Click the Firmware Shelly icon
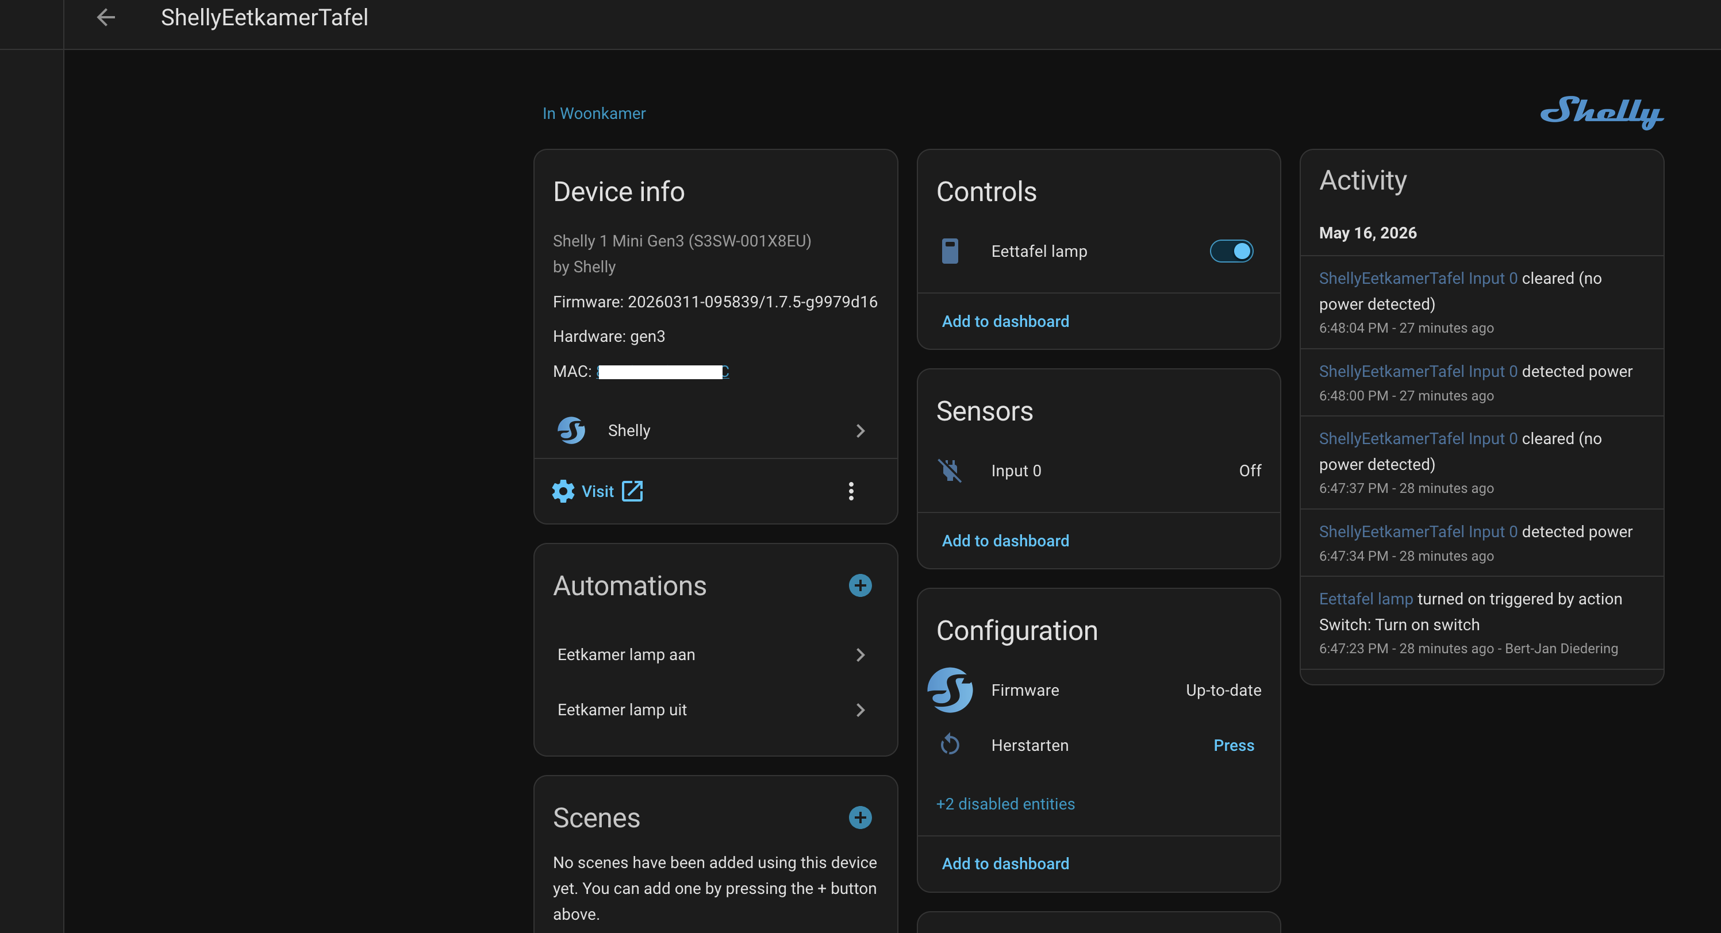This screenshot has height=933, width=1721. 950,689
